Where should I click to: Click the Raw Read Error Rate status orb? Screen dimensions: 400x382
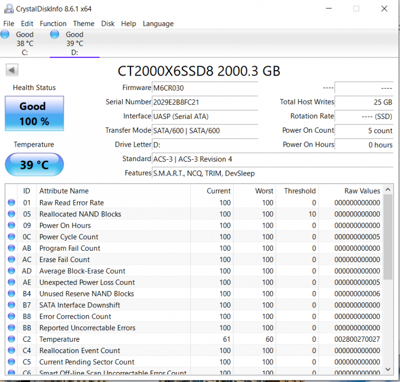[11, 203]
